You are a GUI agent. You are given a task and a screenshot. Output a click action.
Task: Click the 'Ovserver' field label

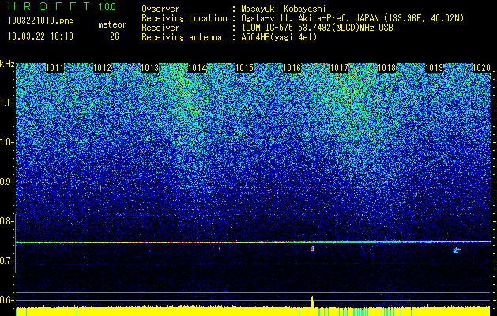point(160,9)
